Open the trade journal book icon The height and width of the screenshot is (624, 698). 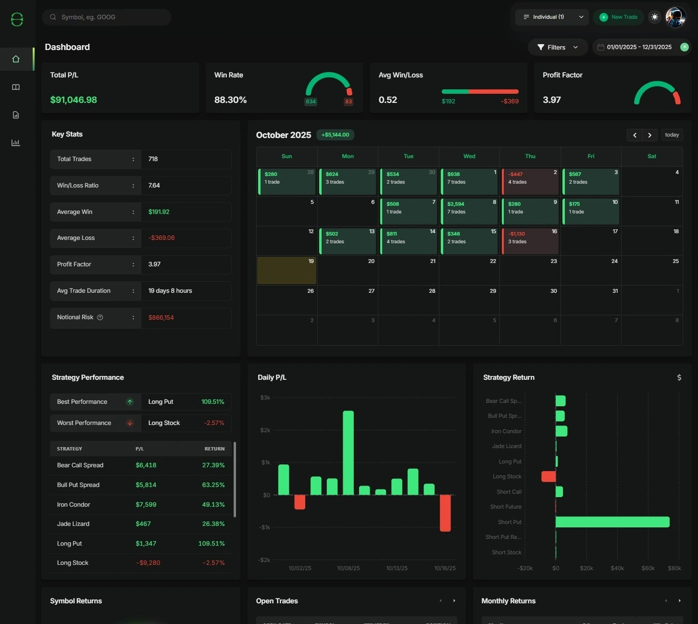(x=16, y=87)
